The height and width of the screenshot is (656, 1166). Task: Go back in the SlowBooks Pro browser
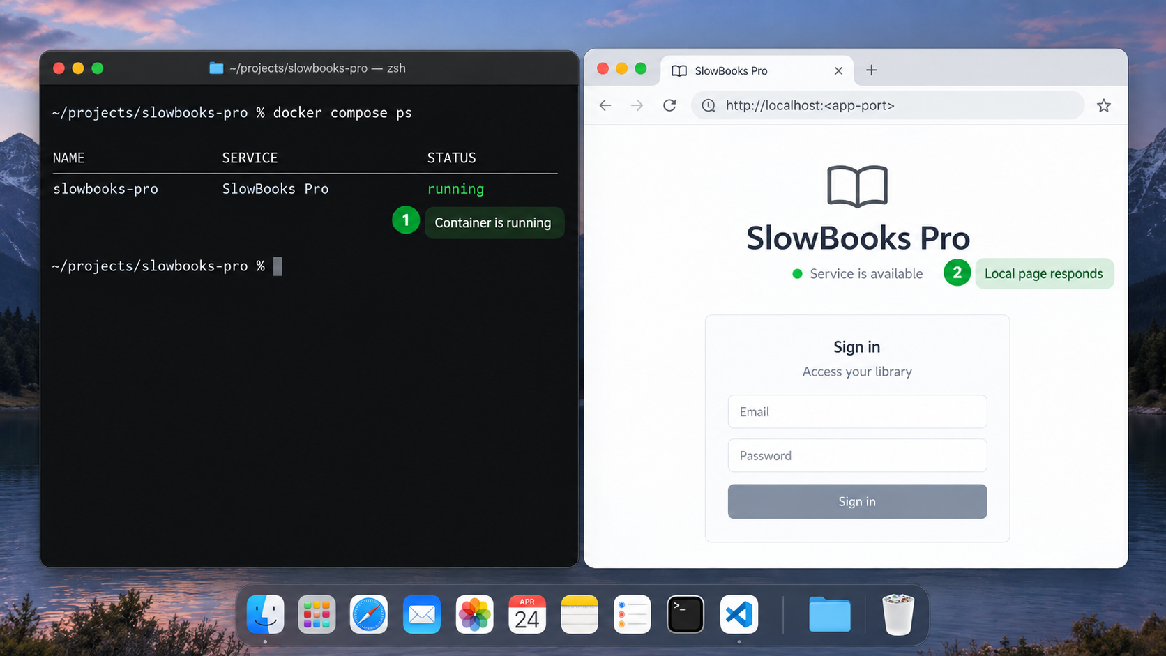click(x=605, y=105)
